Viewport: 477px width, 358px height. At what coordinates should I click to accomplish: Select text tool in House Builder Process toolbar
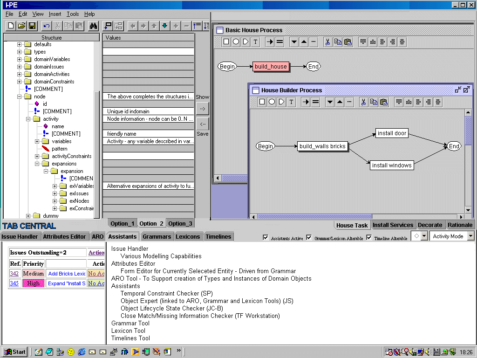coord(291,102)
